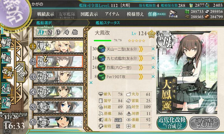Click the Fw190T改 fighter equipment icon
The width and height of the screenshot is (224, 134).
pyautogui.click(x=101, y=77)
